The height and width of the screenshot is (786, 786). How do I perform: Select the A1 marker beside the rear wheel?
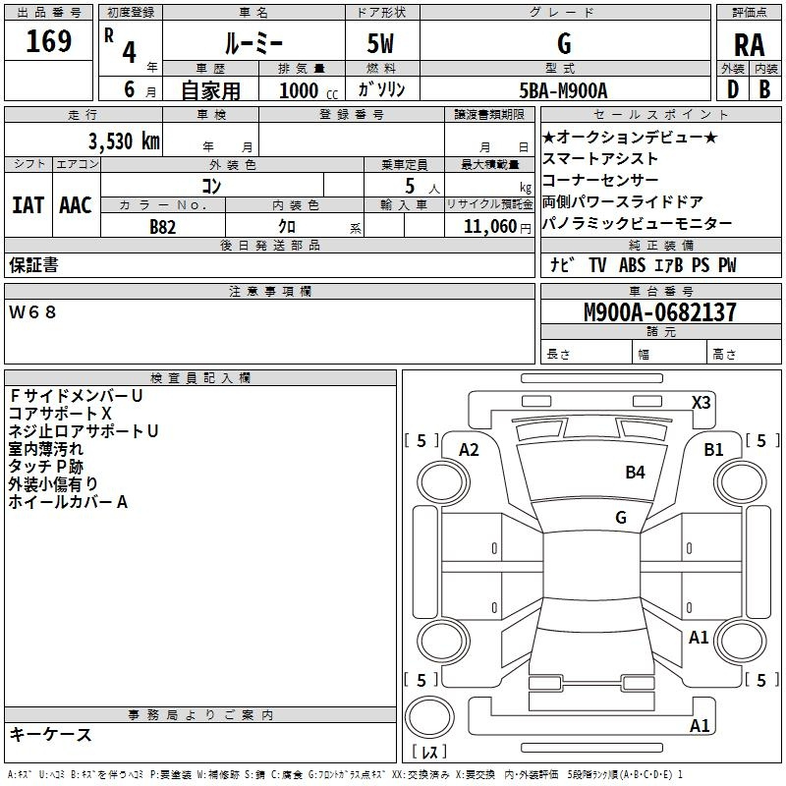[x=699, y=638]
